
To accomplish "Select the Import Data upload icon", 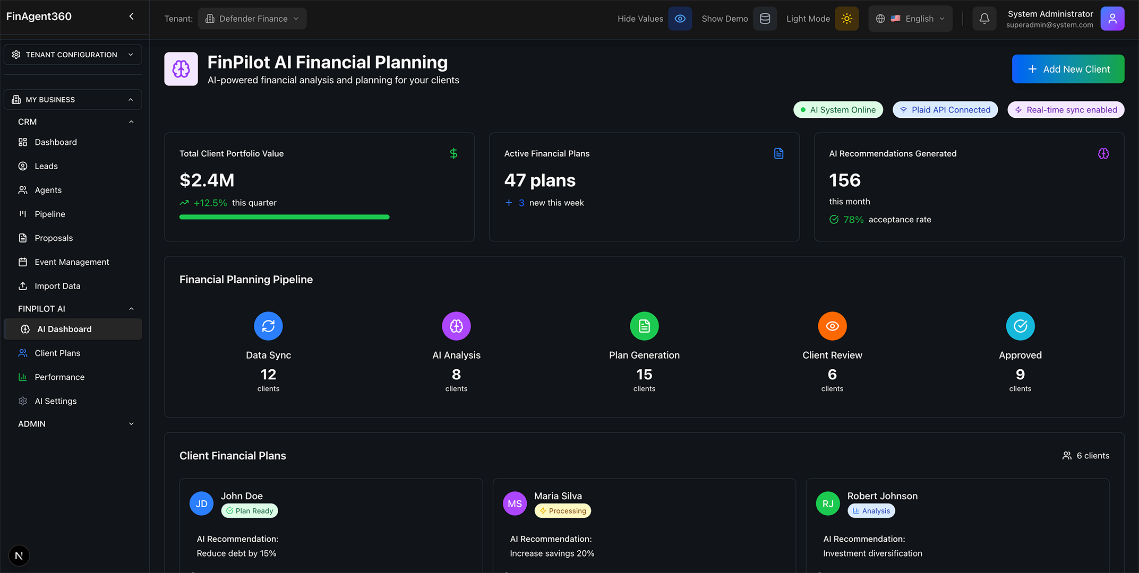I will click(23, 285).
